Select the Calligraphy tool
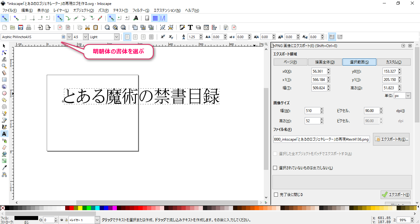The image size is (420, 224). click(x=4, y=127)
